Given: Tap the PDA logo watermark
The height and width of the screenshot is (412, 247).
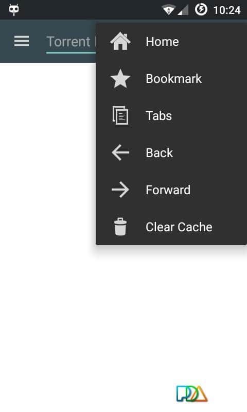Looking at the screenshot, I should pos(192,393).
